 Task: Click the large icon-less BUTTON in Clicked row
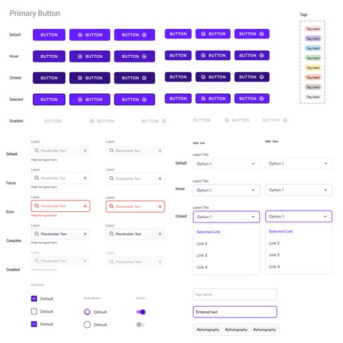pyautogui.click(x=49, y=78)
